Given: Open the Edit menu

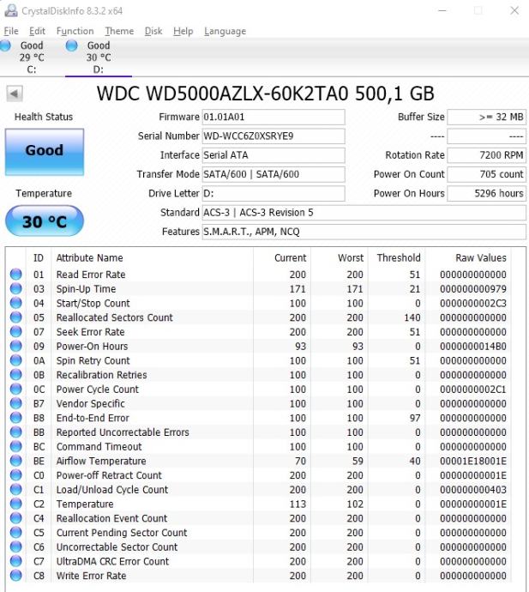Looking at the screenshot, I should (37, 31).
